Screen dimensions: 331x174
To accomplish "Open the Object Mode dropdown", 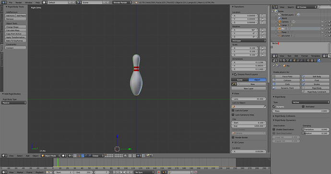I will [50, 156].
